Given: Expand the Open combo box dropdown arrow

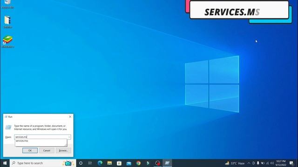Looking at the screenshot, I should (x=69, y=137).
